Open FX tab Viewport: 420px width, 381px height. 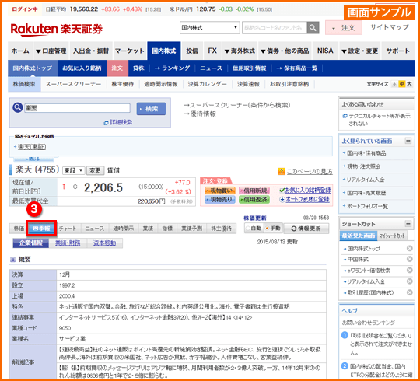(x=212, y=51)
